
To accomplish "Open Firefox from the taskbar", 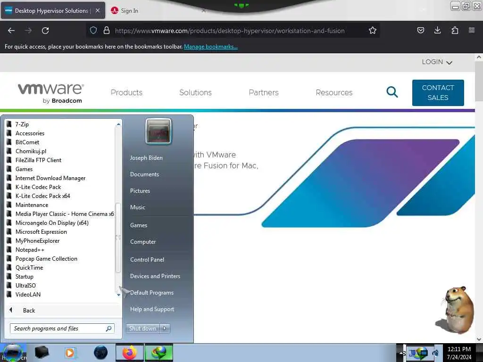I will pos(129,353).
